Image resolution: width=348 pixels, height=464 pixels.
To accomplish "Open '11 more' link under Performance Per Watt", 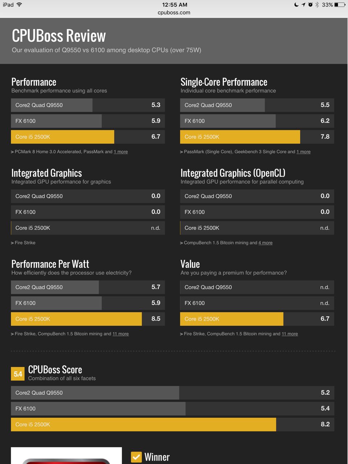I will click(120, 334).
